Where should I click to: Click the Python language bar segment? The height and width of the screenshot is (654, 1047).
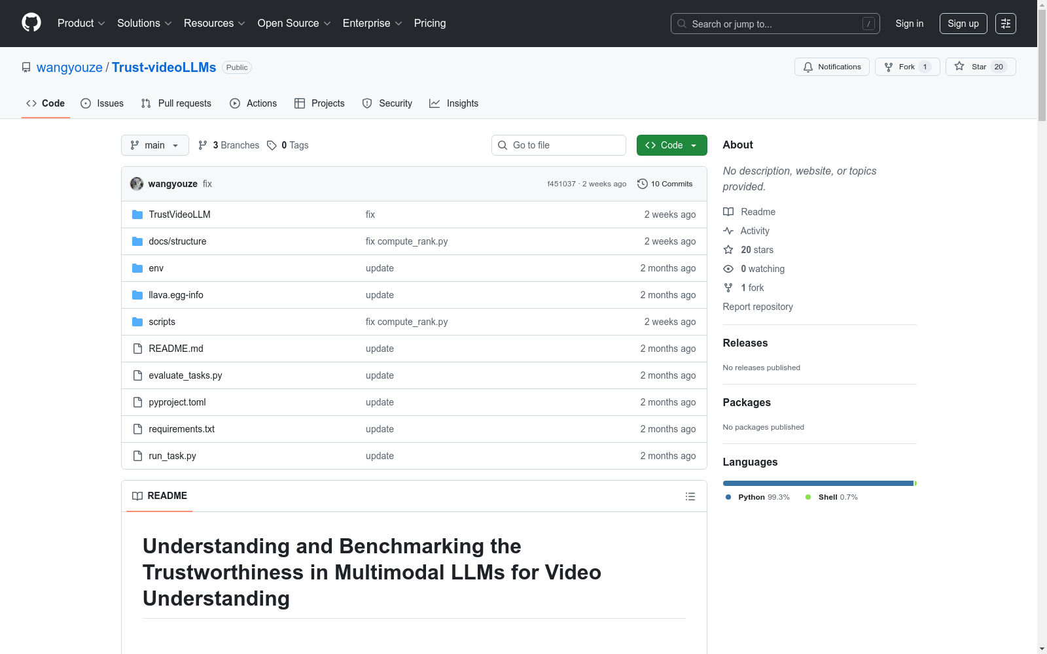coord(818,483)
